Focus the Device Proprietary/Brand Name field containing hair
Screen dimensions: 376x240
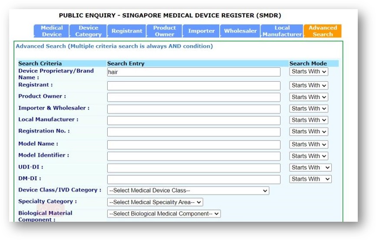194,72
